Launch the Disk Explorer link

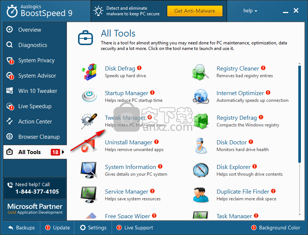234,167
